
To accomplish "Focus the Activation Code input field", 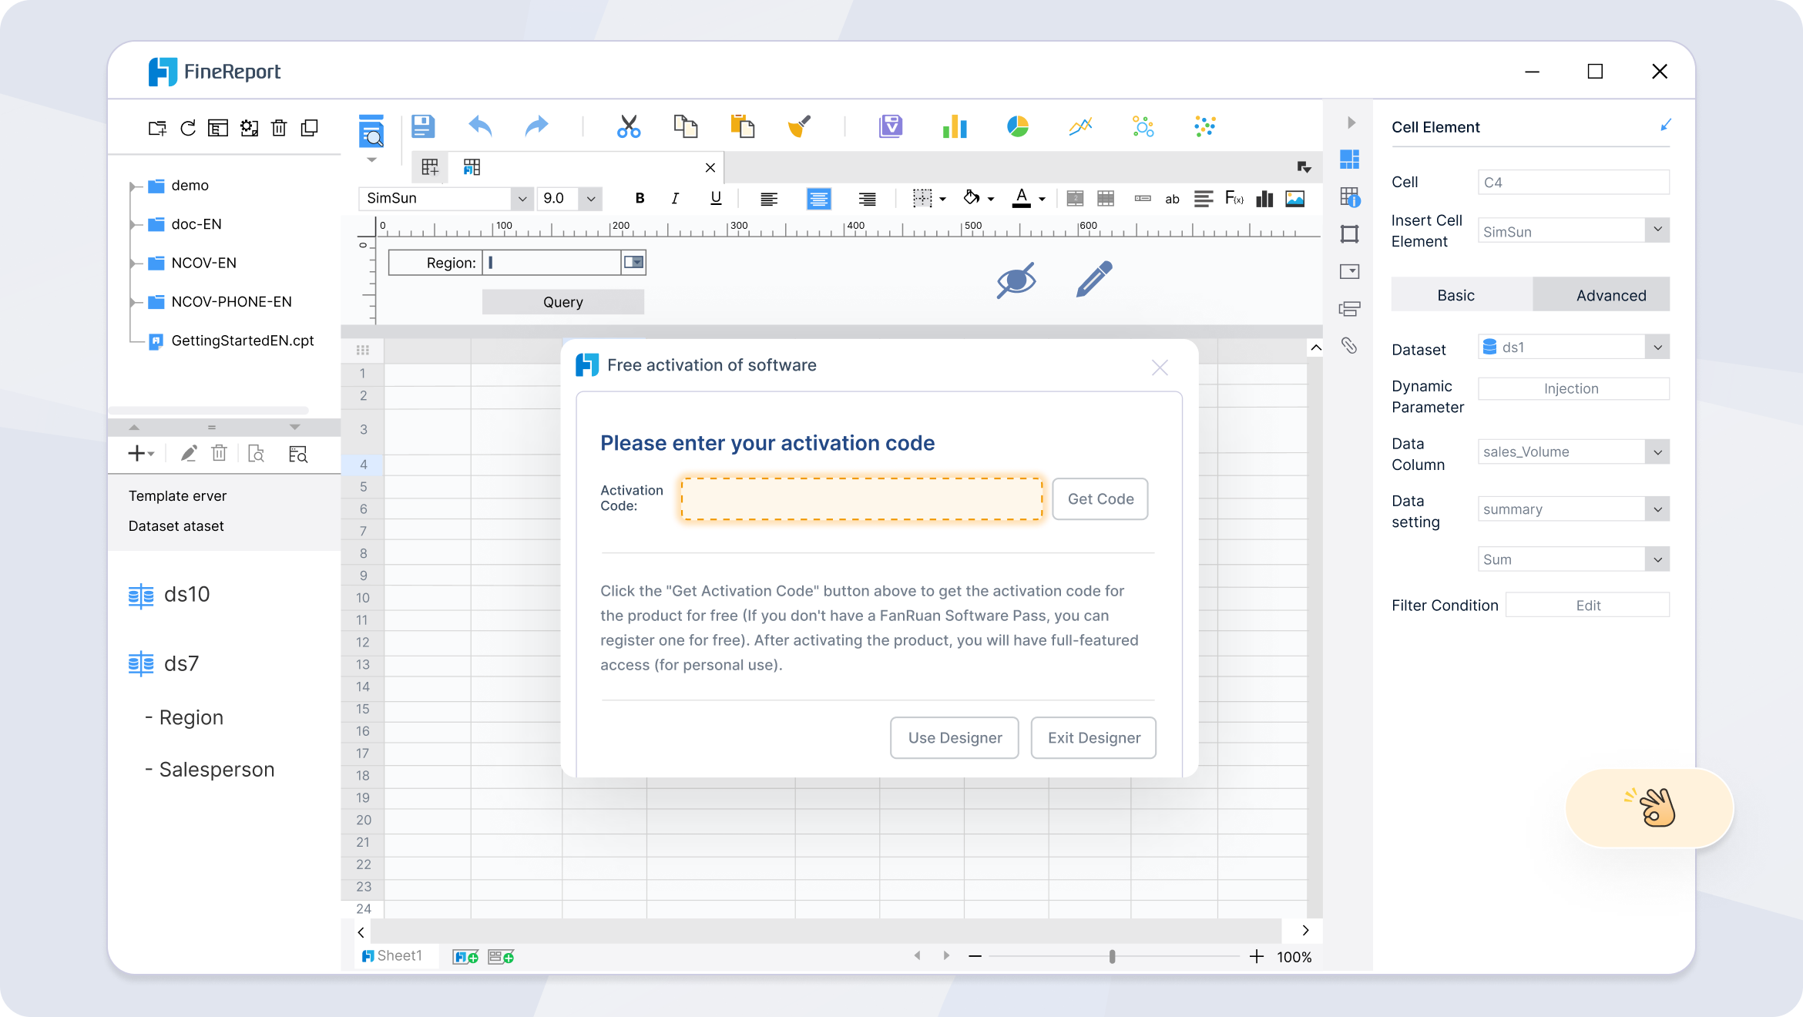I will click(861, 499).
